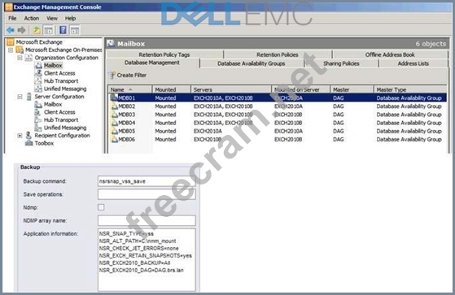Select Mailbox under Organization Configuration
The height and width of the screenshot is (295, 455).
point(53,66)
